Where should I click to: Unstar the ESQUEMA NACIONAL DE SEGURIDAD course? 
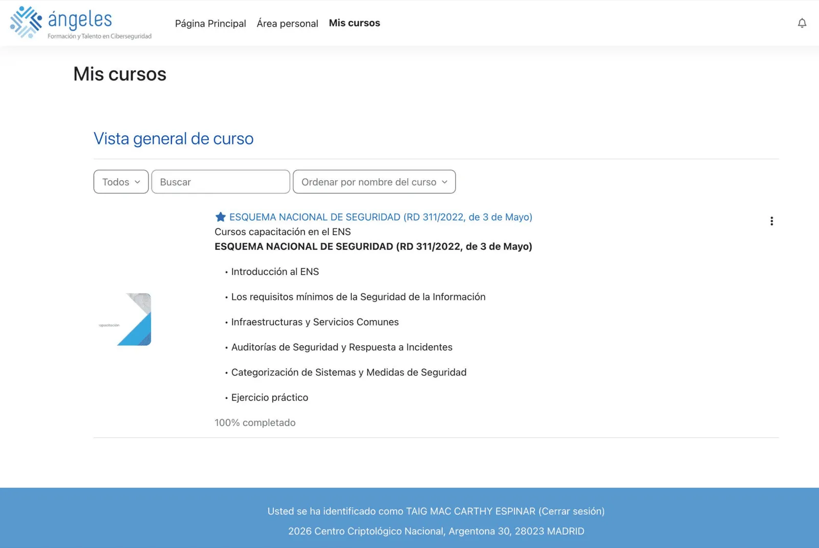click(x=220, y=217)
